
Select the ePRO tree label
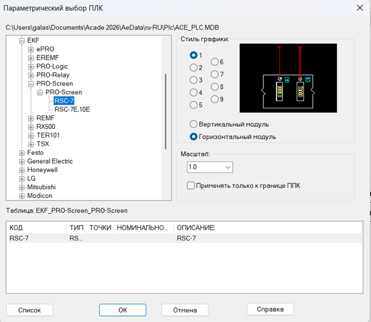[x=45, y=49]
